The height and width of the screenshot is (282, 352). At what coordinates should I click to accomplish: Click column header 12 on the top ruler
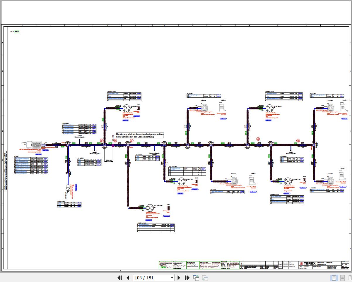pyautogui.click(x=334, y=26)
